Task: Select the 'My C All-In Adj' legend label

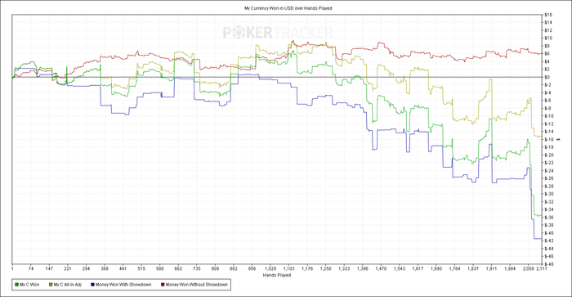Action: pos(68,285)
